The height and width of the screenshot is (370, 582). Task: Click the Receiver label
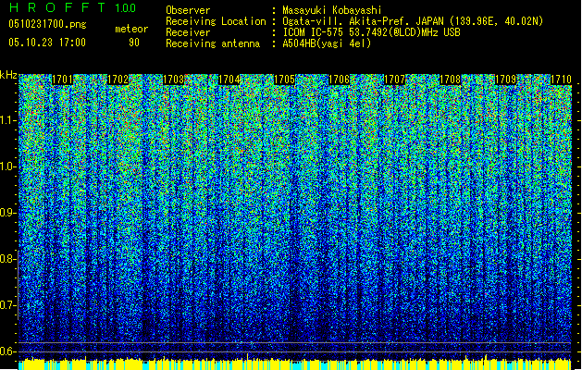point(188,32)
